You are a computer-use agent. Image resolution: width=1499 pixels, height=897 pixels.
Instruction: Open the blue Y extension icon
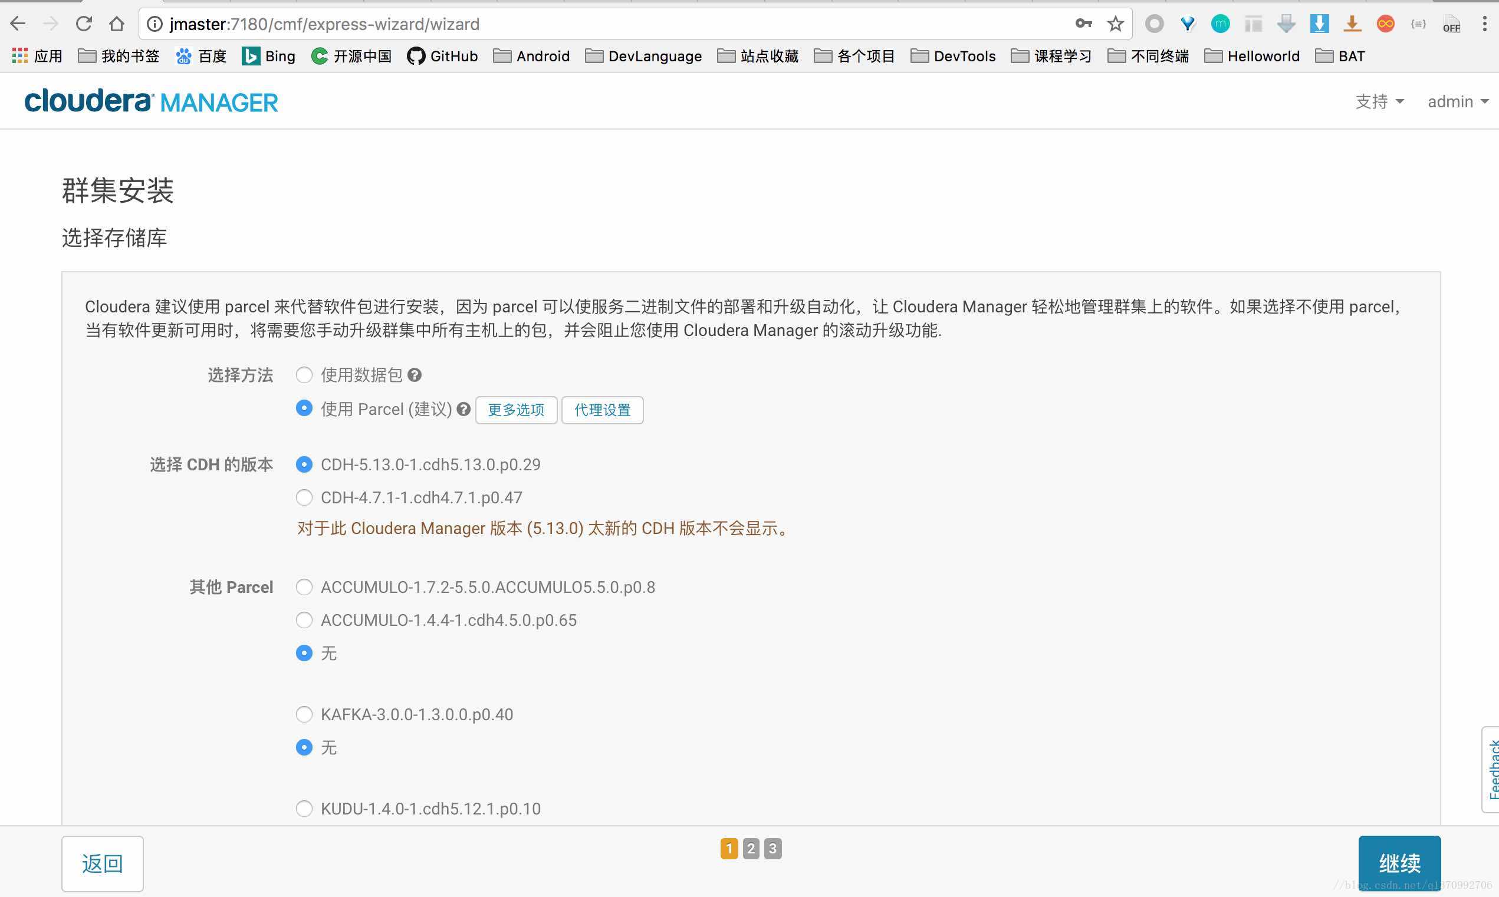(x=1188, y=24)
